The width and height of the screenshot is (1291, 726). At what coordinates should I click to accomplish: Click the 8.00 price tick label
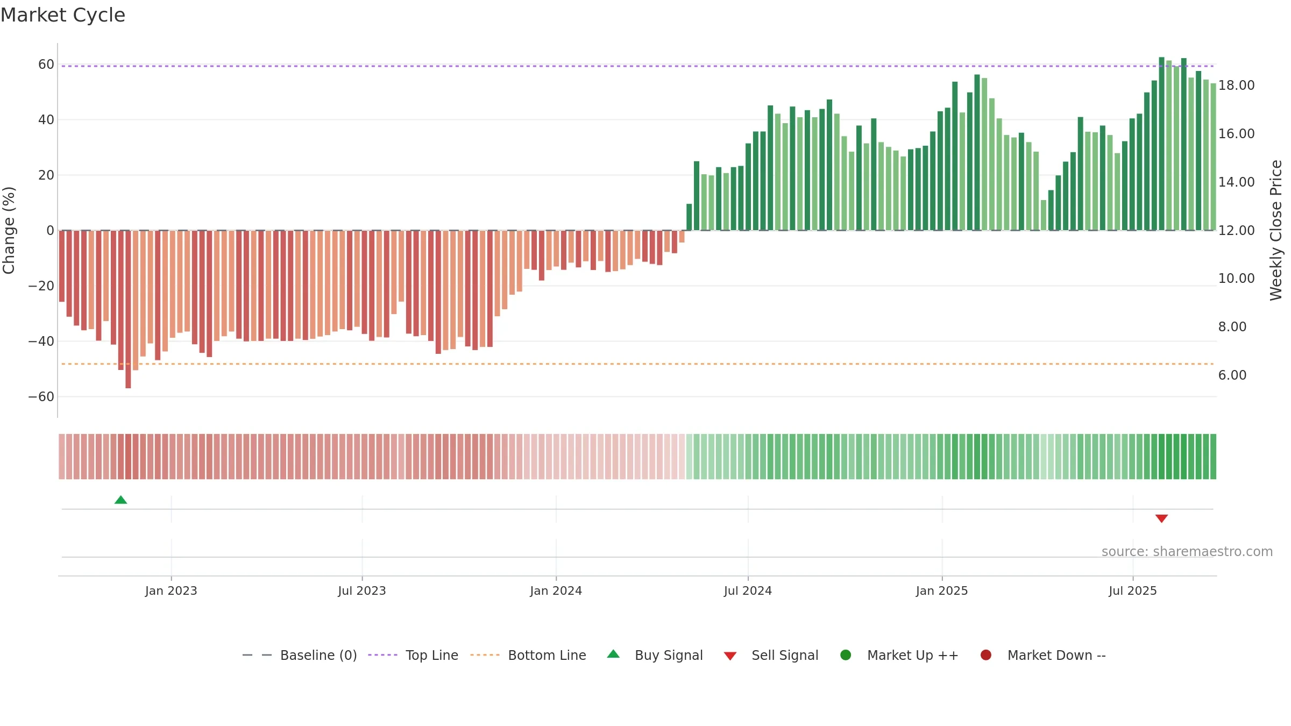point(1232,327)
